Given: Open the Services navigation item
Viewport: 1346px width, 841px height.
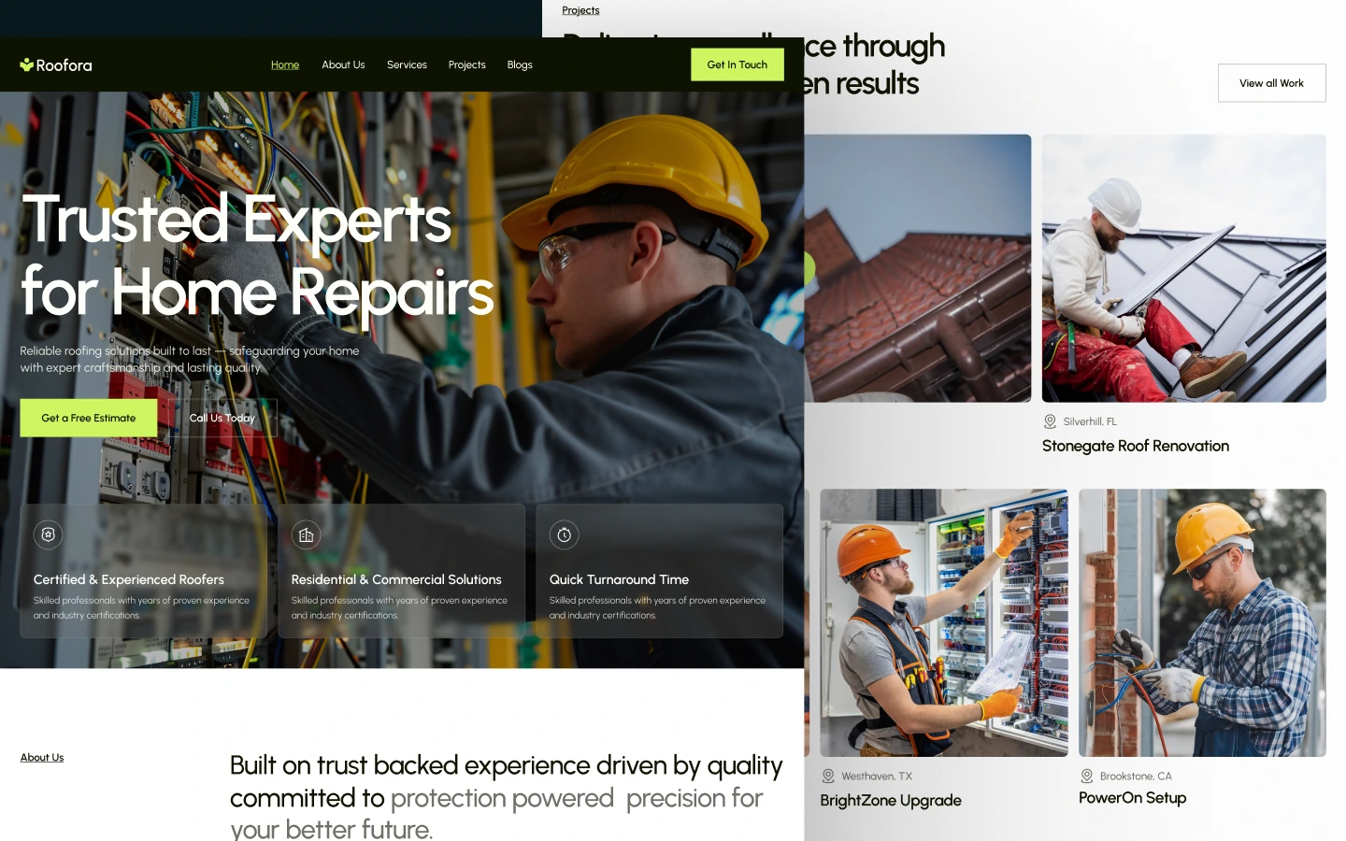Looking at the screenshot, I should [x=407, y=64].
